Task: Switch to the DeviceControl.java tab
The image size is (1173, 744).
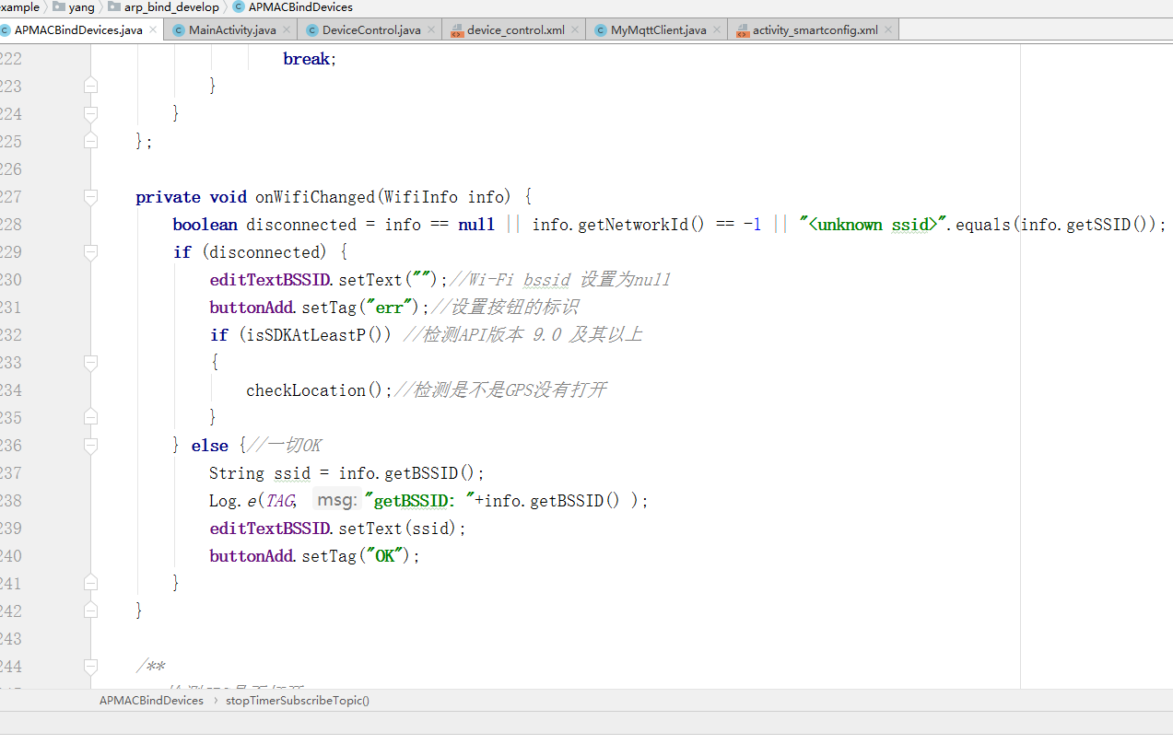Action: click(x=371, y=29)
